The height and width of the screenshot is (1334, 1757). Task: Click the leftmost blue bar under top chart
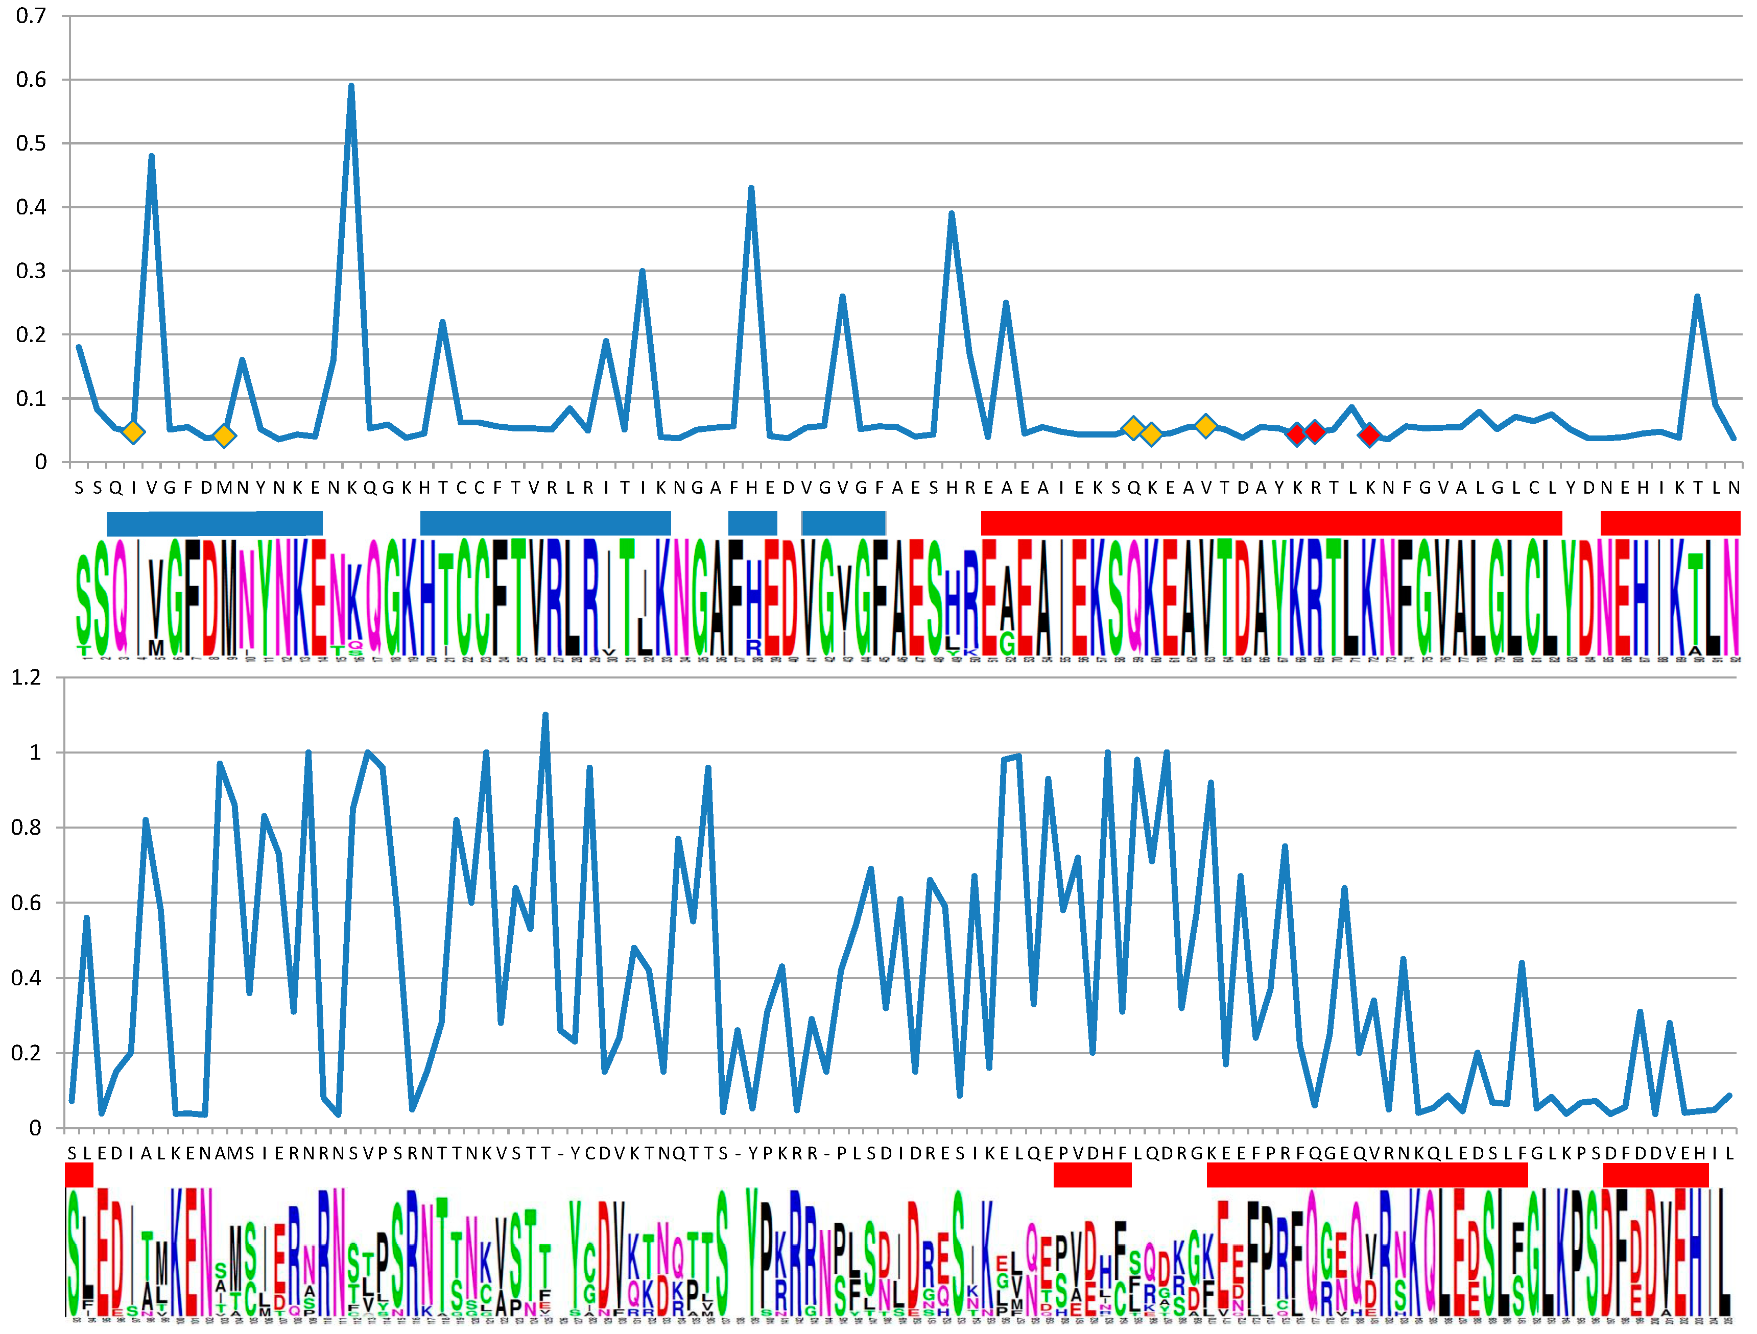point(215,523)
